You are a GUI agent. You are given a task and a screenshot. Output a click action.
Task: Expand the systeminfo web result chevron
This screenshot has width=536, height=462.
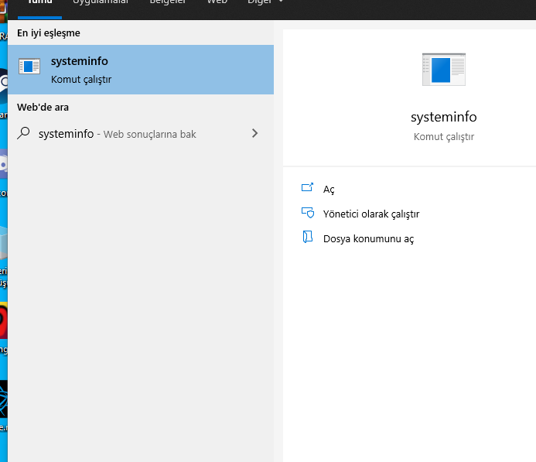click(255, 133)
